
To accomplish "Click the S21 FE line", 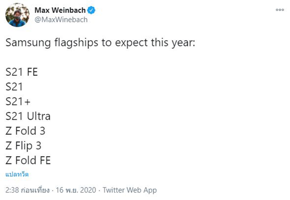I will 22,72.
